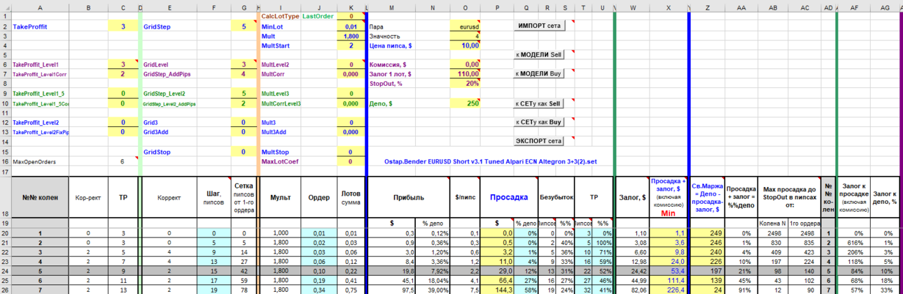The width and height of the screenshot is (903, 294).
Task: Click the Залог, $ table header
Action: click(632, 198)
